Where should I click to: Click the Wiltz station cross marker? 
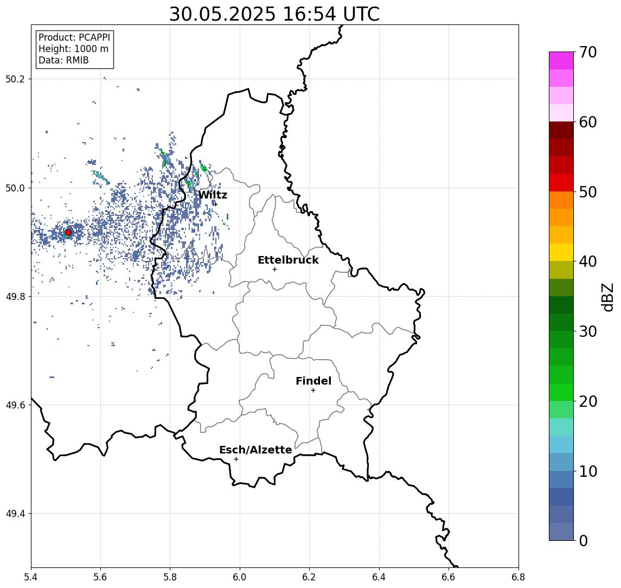click(x=215, y=204)
